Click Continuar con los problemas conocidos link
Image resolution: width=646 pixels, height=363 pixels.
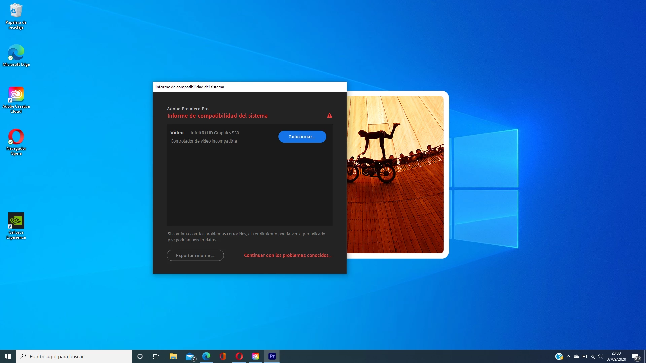pos(287,255)
